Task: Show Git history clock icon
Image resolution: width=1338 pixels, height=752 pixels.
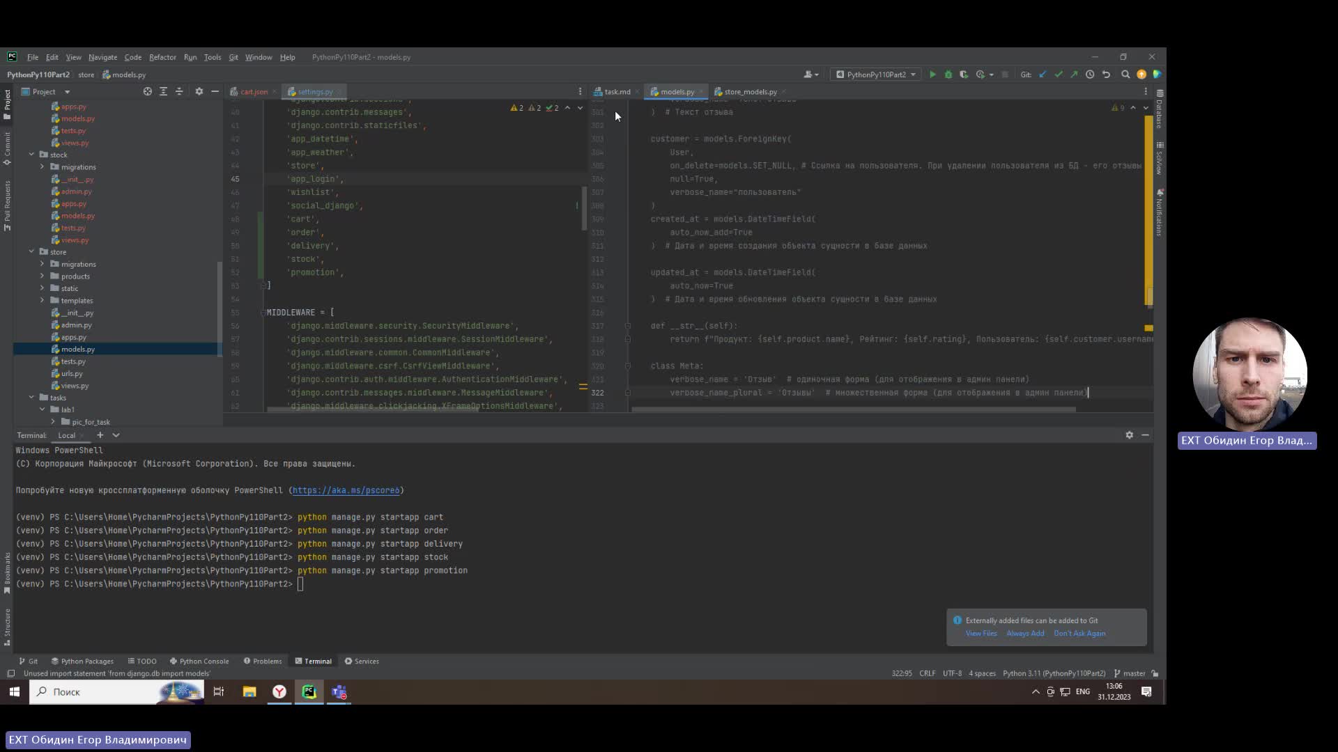Action: click(1090, 75)
